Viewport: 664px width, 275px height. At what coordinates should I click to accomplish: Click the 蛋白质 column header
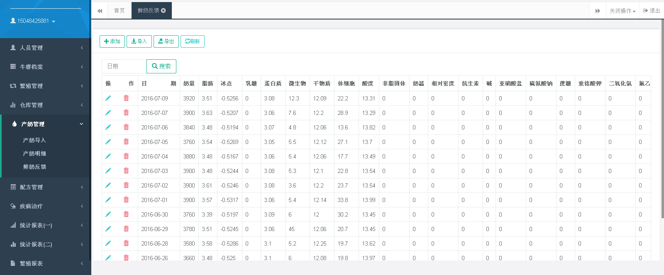tap(273, 83)
